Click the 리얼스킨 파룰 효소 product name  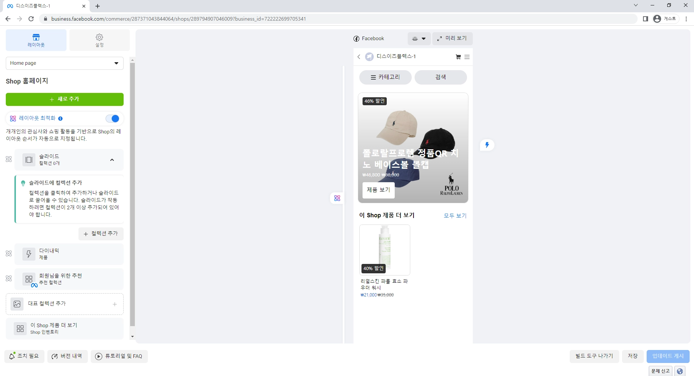pos(384,285)
